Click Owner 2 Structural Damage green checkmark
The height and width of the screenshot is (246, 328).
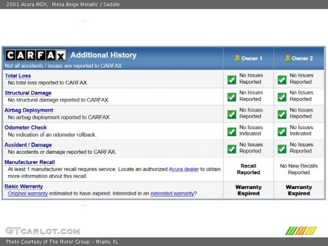pos(282,97)
